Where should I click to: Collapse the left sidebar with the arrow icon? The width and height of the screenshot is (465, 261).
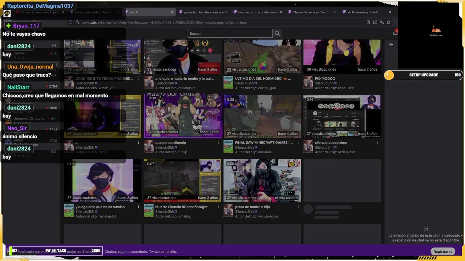54,45
